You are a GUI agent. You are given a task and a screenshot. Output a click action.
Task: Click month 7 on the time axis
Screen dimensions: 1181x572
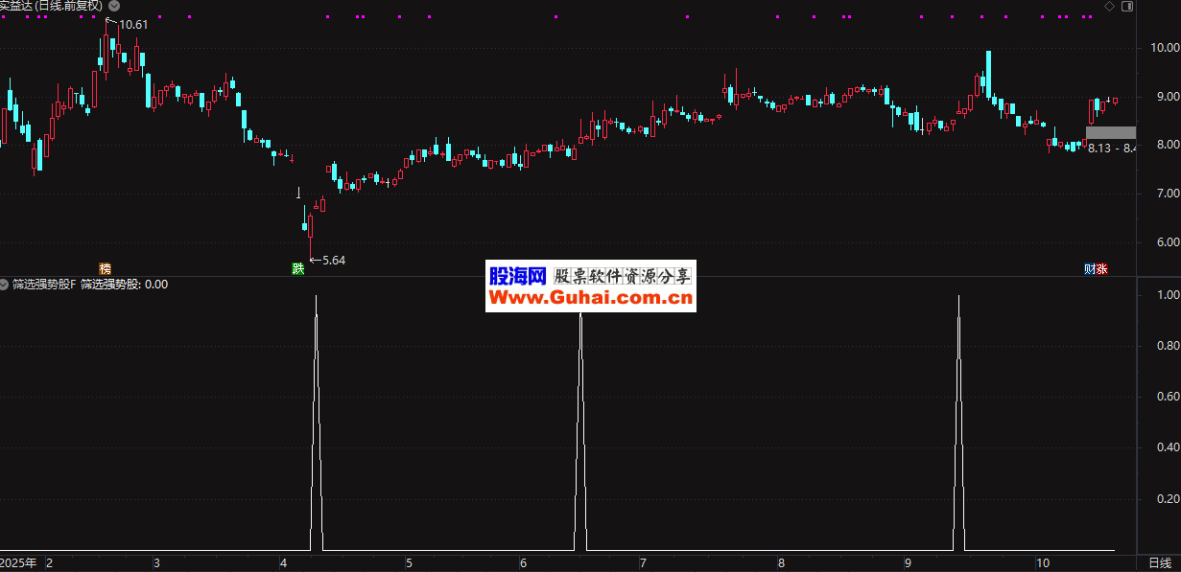(643, 562)
